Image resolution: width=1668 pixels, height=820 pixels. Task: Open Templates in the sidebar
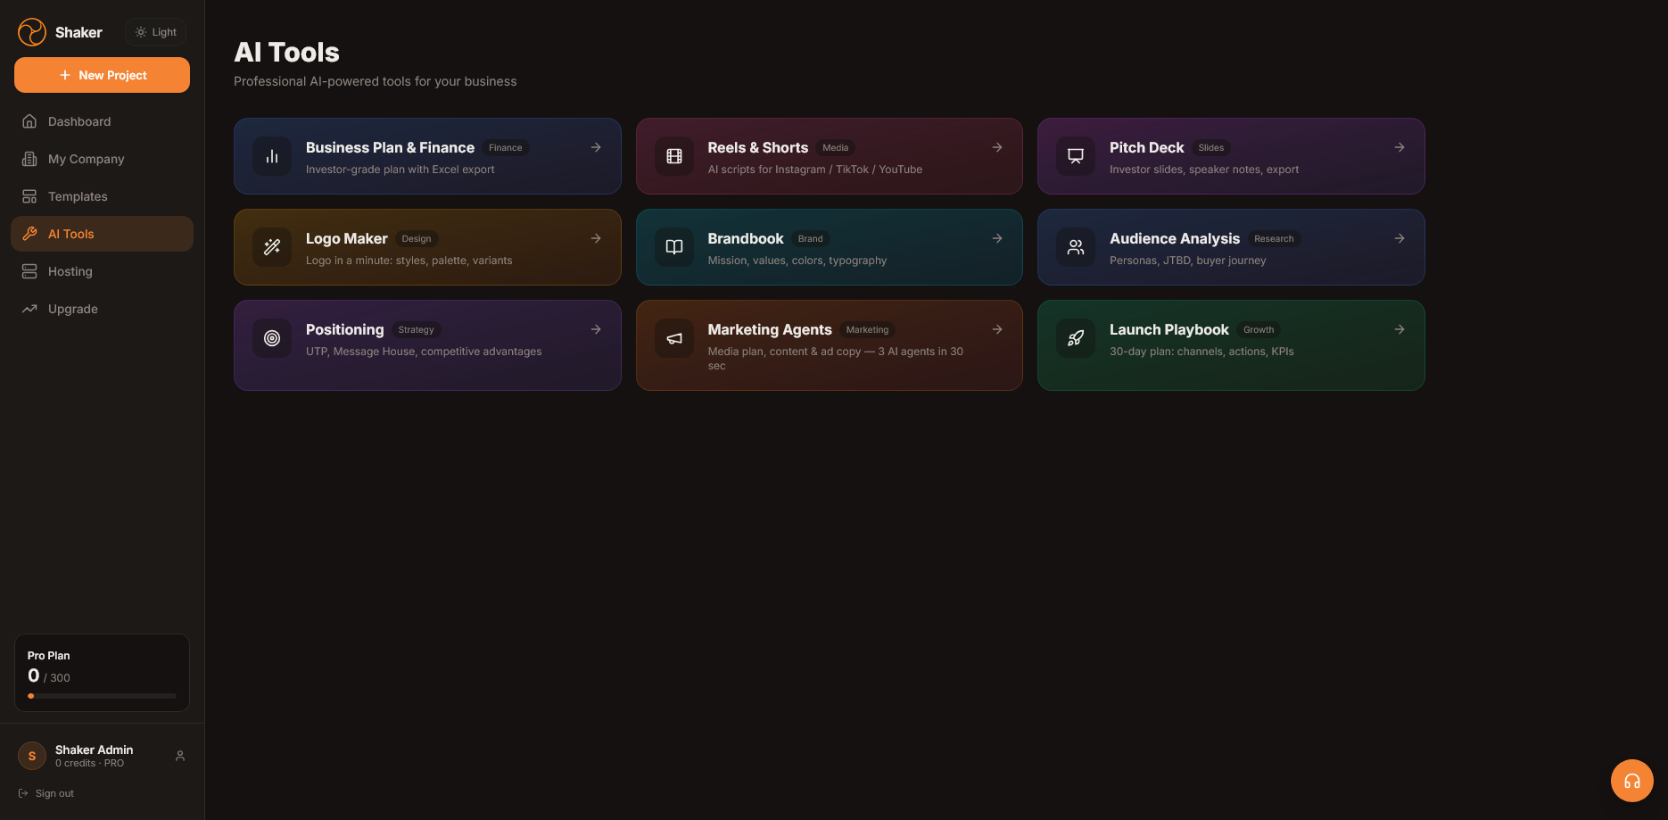tap(102, 196)
